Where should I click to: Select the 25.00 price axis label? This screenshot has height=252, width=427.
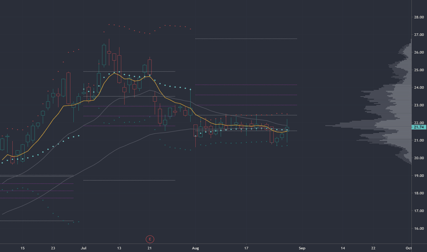coord(419,70)
